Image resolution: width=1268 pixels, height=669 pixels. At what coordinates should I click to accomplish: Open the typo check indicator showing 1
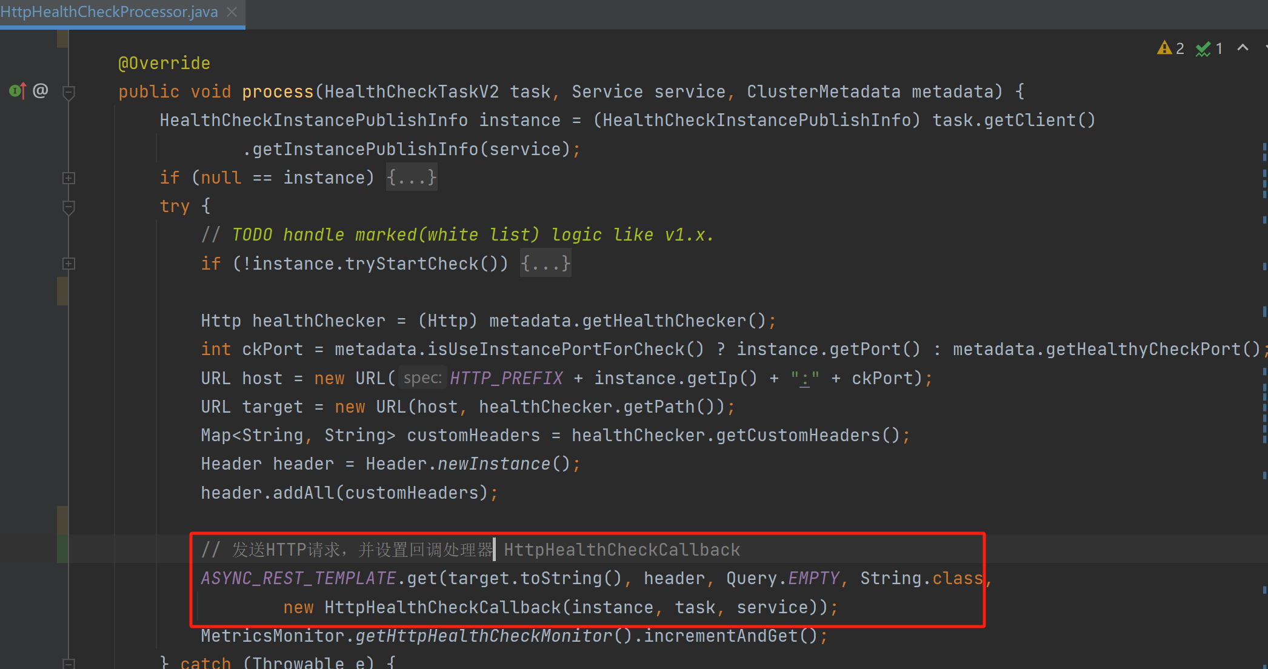point(1209,48)
